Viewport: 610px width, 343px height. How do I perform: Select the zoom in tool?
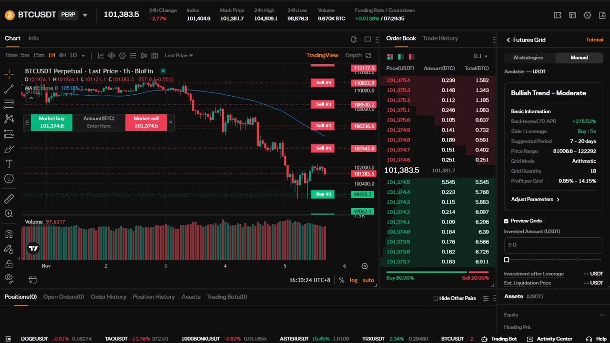(x=9, y=213)
